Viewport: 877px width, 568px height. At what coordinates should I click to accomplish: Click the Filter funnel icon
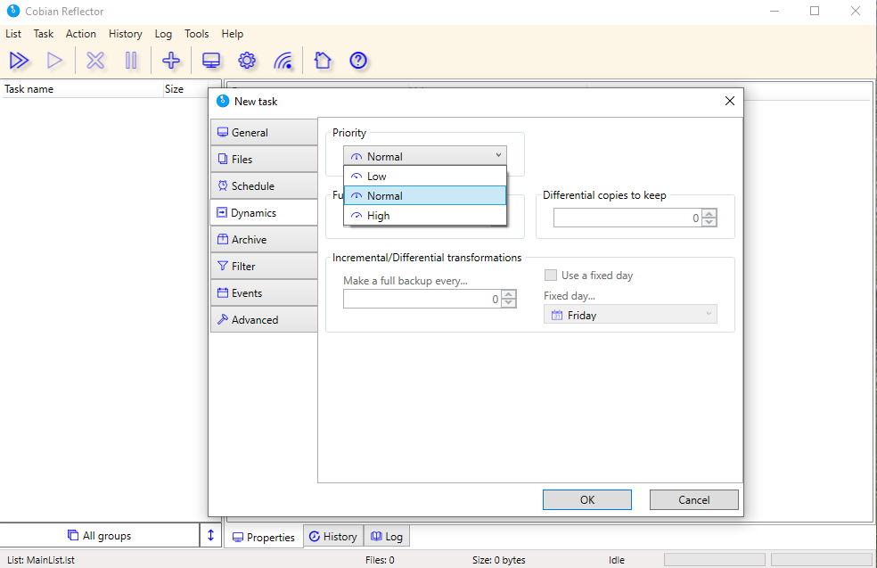[223, 265]
